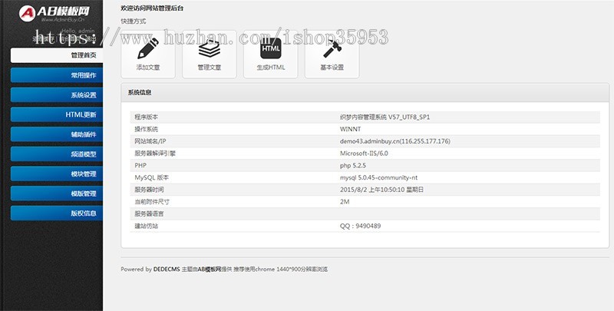This screenshot has width=614, height=311.
Task: Open 版权信息 in the sidebar
Action: coord(57,213)
